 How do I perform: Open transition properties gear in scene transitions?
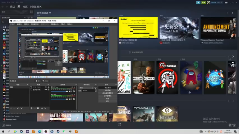click(x=95, y=88)
